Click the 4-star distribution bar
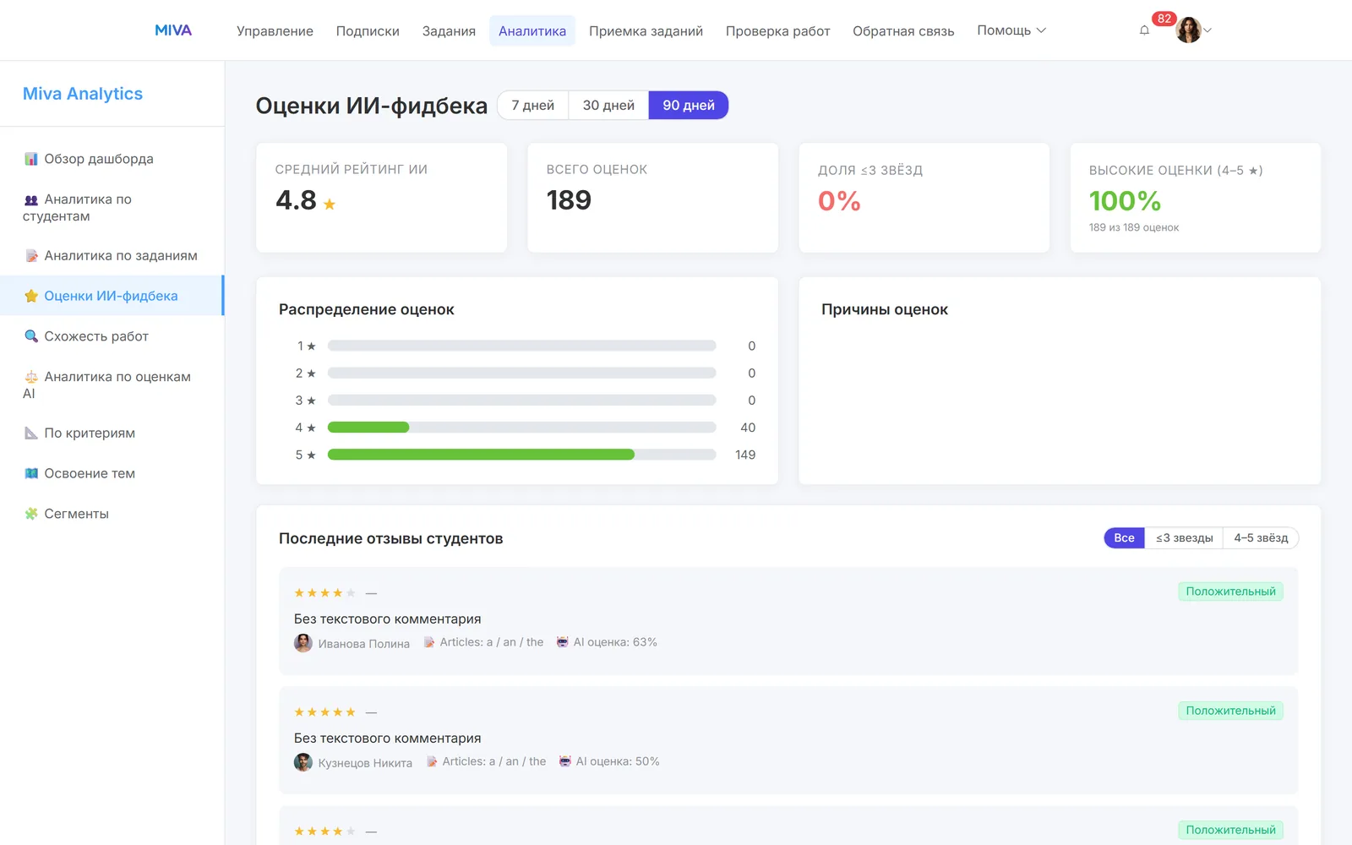The height and width of the screenshot is (845, 1352). (x=521, y=428)
